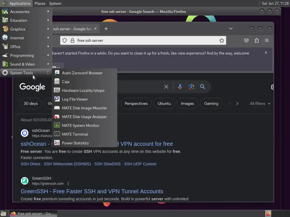Close the Google Search browser tab

95,29
